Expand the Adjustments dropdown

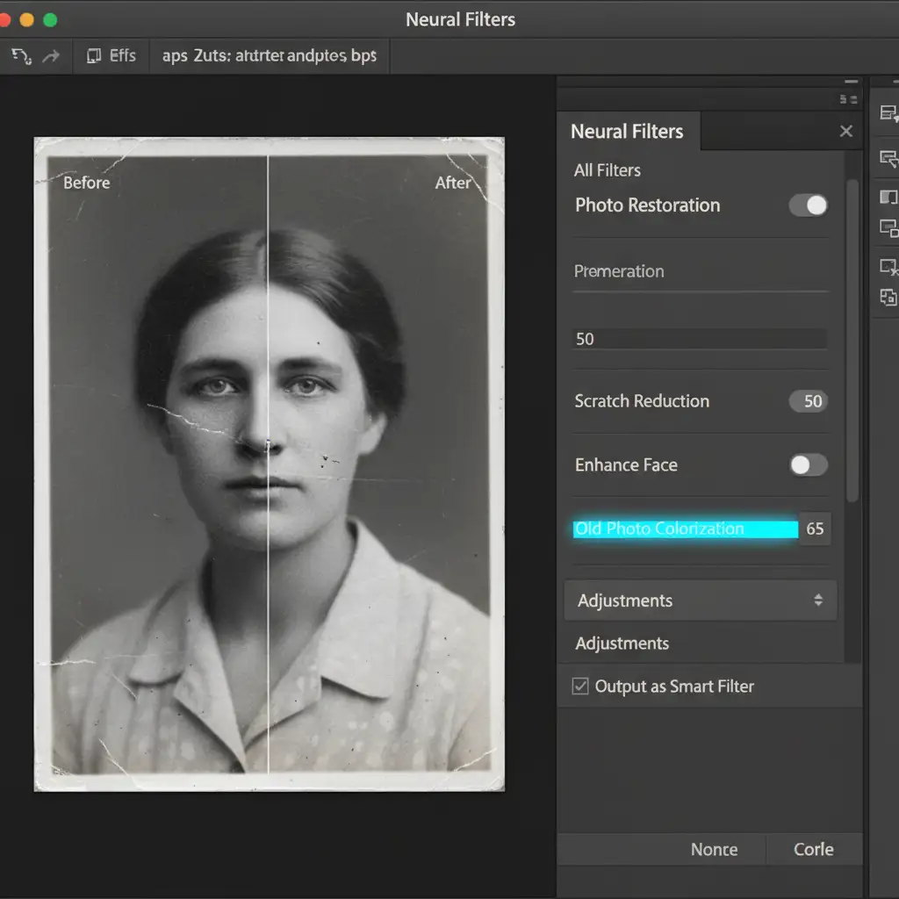tap(700, 601)
